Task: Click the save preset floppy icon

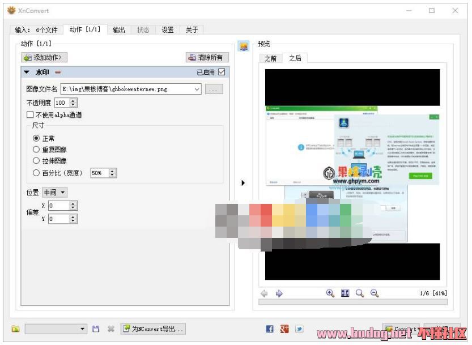Action: tap(96, 329)
